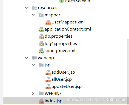Image resolution: width=129 pixels, height=105 pixels.
Task: Select log4j.properties file name
Action: pos(61,44)
